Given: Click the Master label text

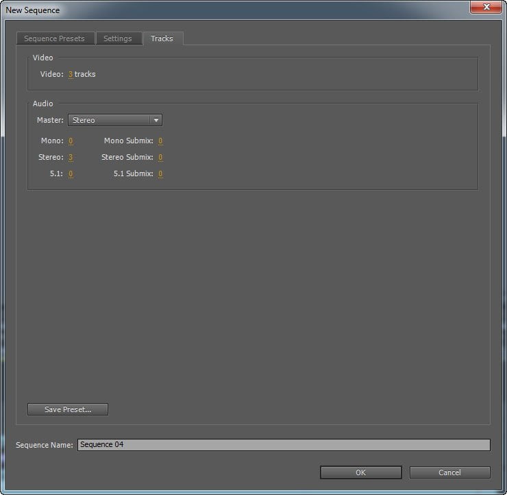Looking at the screenshot, I should point(50,120).
